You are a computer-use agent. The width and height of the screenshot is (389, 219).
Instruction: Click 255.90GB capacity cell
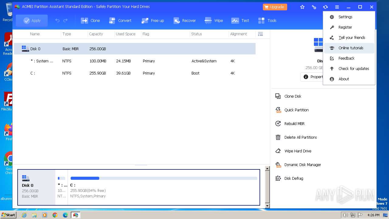click(x=98, y=73)
